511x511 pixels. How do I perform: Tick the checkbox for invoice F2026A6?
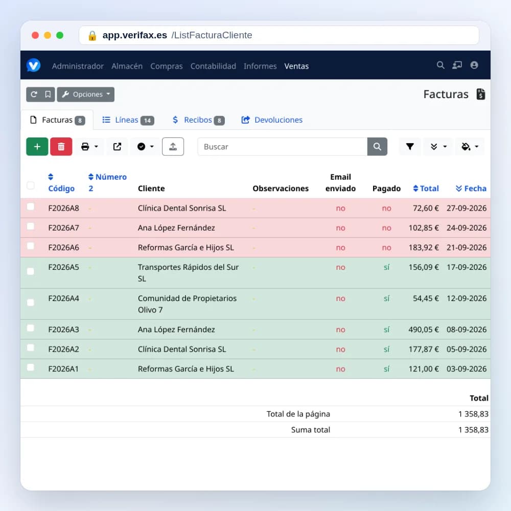[x=31, y=246]
